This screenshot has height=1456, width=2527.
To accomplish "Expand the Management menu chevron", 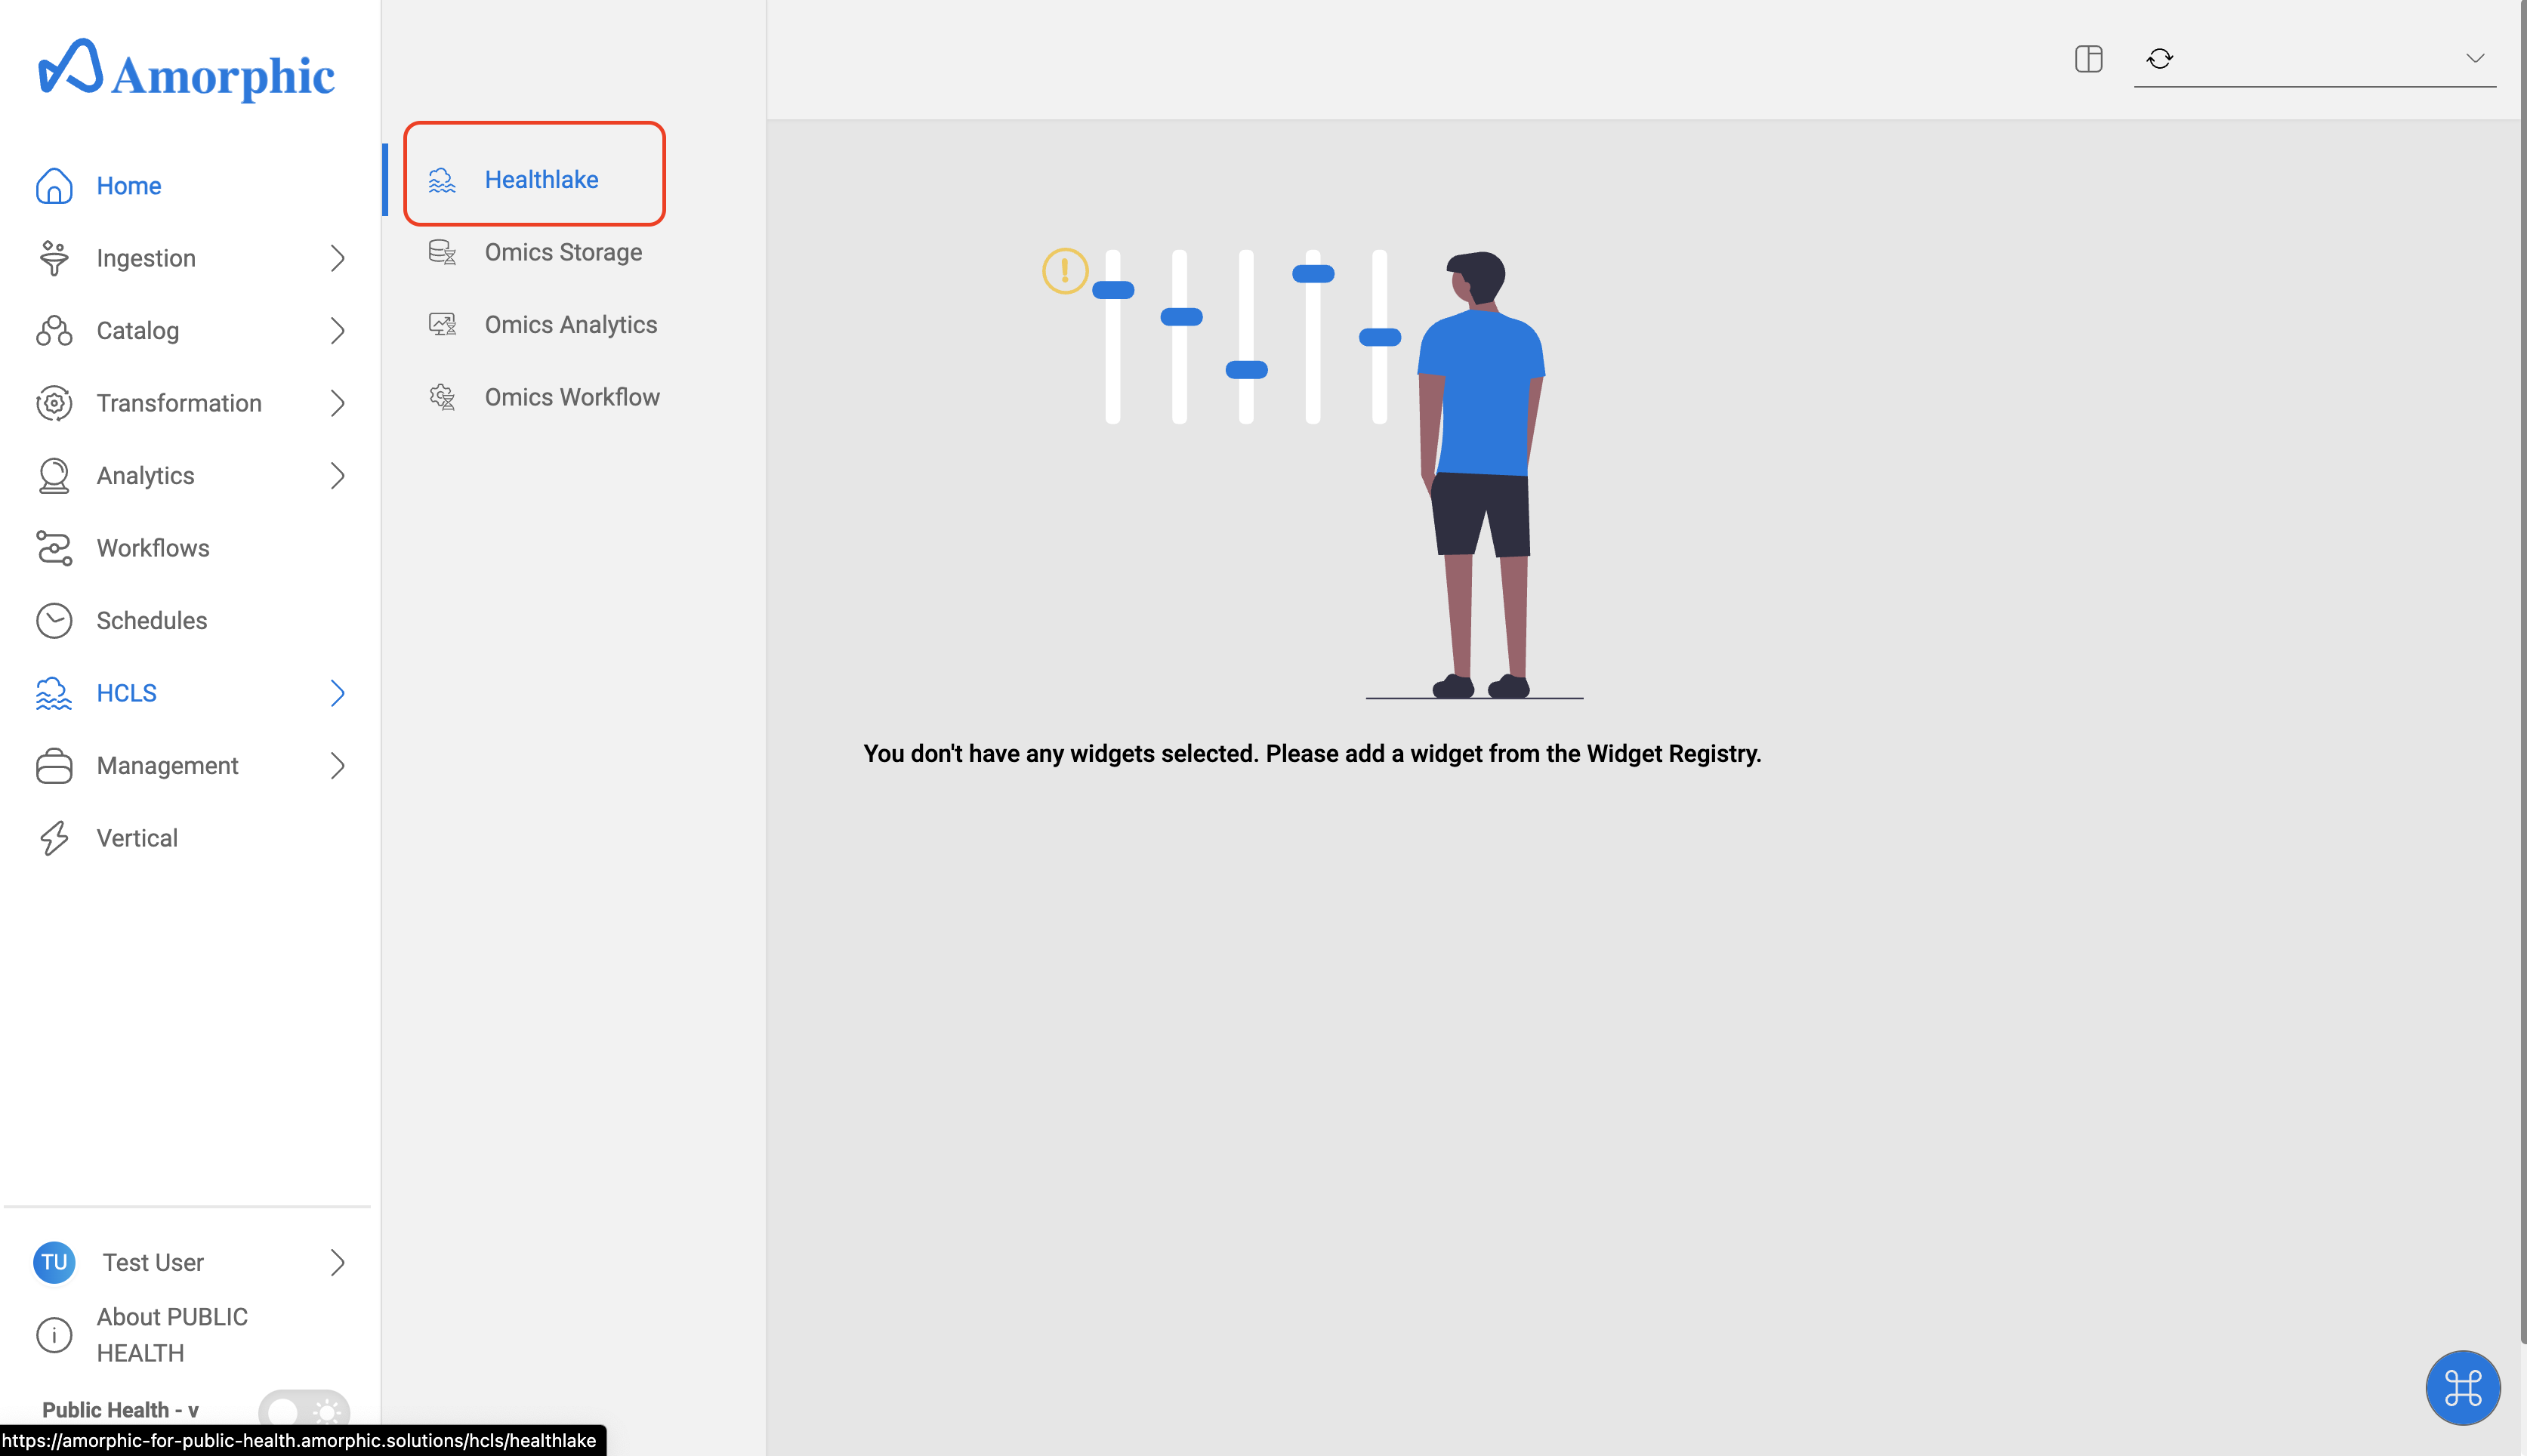I will (337, 766).
